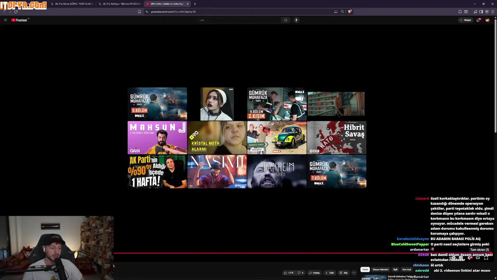The width and height of the screenshot is (497, 280).
Task: Like the video with thumbs up
Action: pos(288,273)
